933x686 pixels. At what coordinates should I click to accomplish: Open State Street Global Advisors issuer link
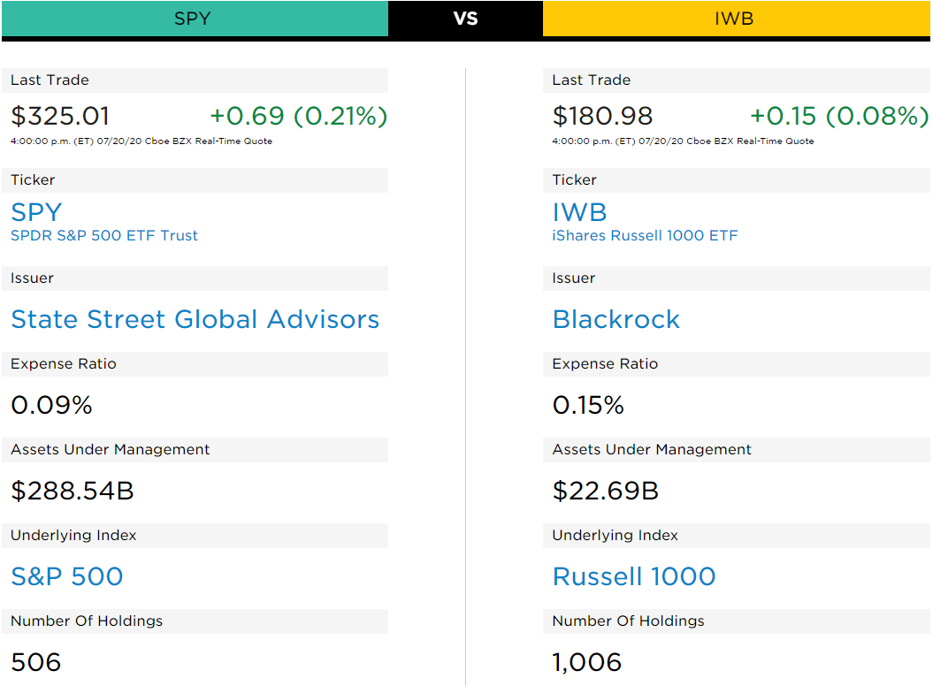point(195,319)
